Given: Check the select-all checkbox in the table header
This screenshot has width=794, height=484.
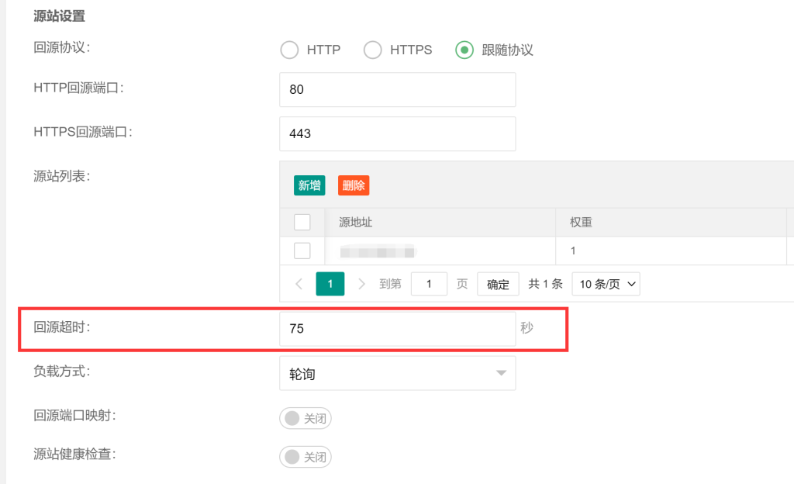Looking at the screenshot, I should (301, 222).
